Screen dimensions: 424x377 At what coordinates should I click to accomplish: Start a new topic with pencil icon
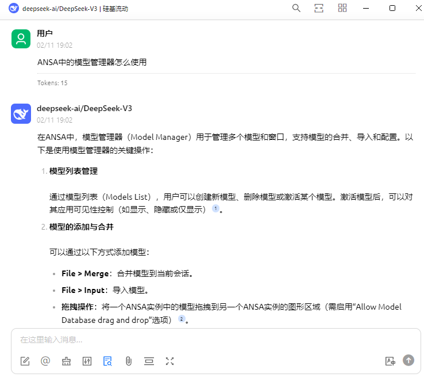pos(25,361)
